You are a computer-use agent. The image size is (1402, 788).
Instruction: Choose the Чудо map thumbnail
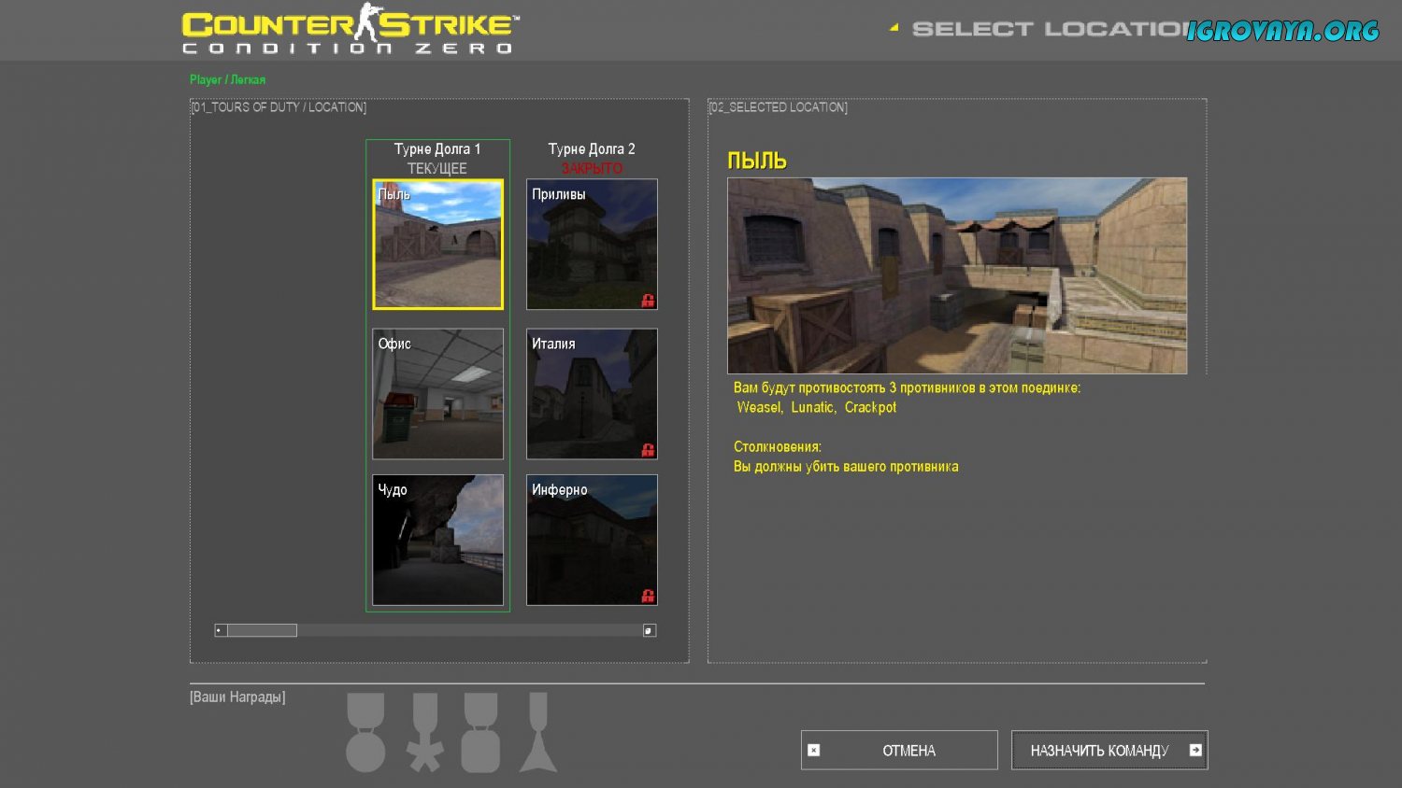(x=437, y=540)
